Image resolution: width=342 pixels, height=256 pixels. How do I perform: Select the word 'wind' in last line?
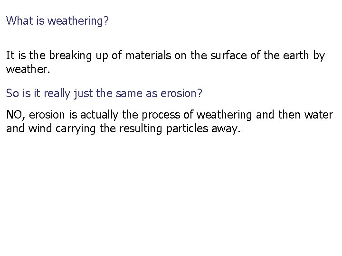(40, 128)
